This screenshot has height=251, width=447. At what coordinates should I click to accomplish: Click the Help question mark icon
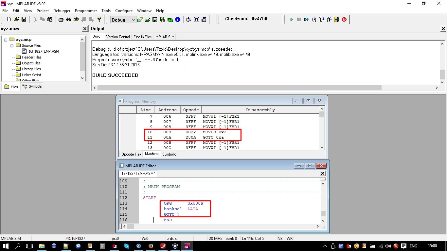[x=99, y=20]
